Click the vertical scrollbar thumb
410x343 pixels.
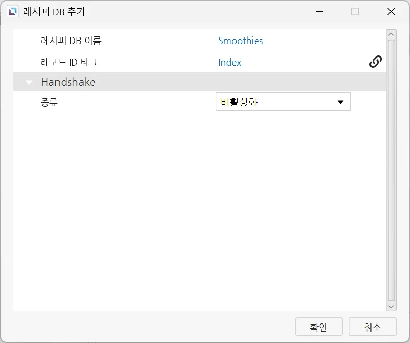391,169
